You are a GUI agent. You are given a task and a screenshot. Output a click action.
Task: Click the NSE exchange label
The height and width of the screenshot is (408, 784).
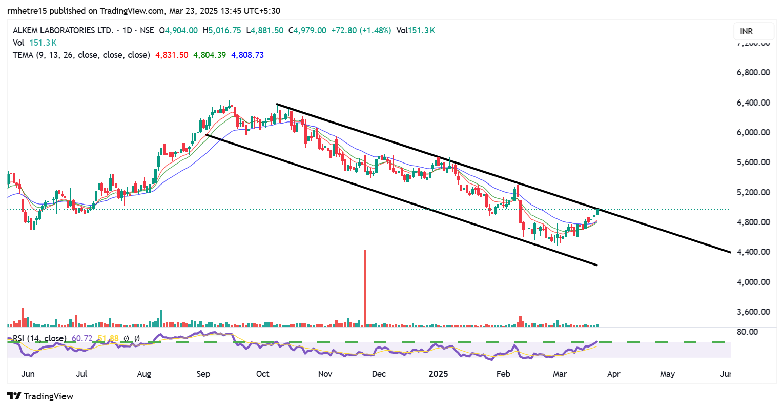(147, 30)
